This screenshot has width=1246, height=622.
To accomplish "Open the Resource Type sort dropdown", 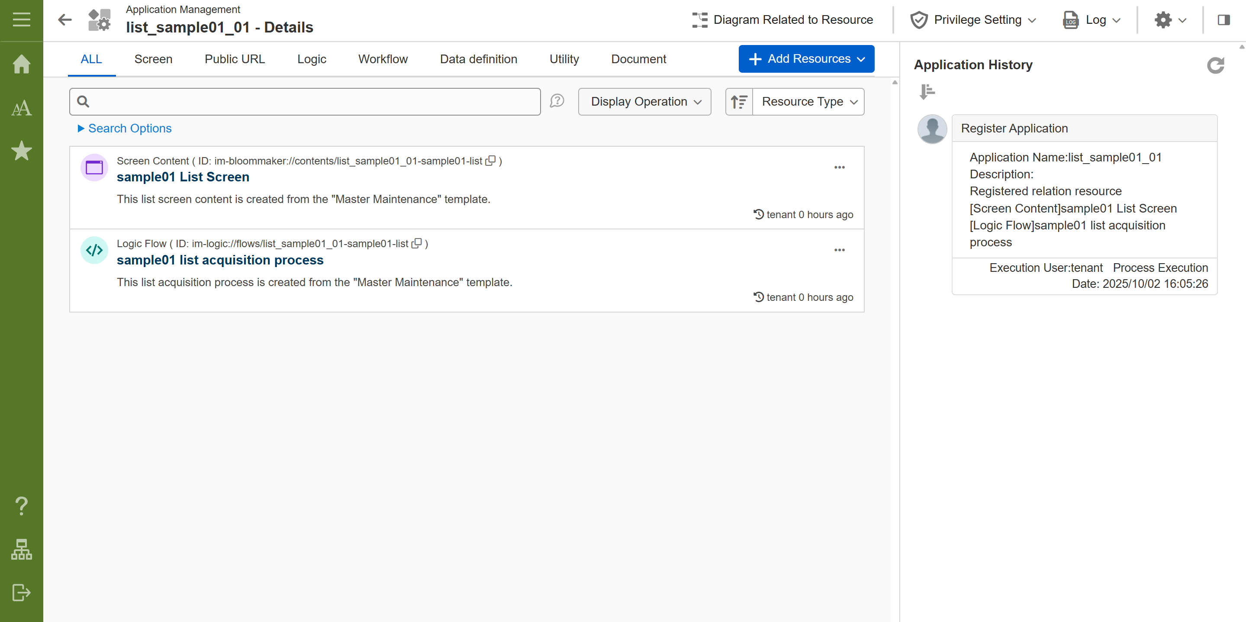I will click(x=808, y=102).
